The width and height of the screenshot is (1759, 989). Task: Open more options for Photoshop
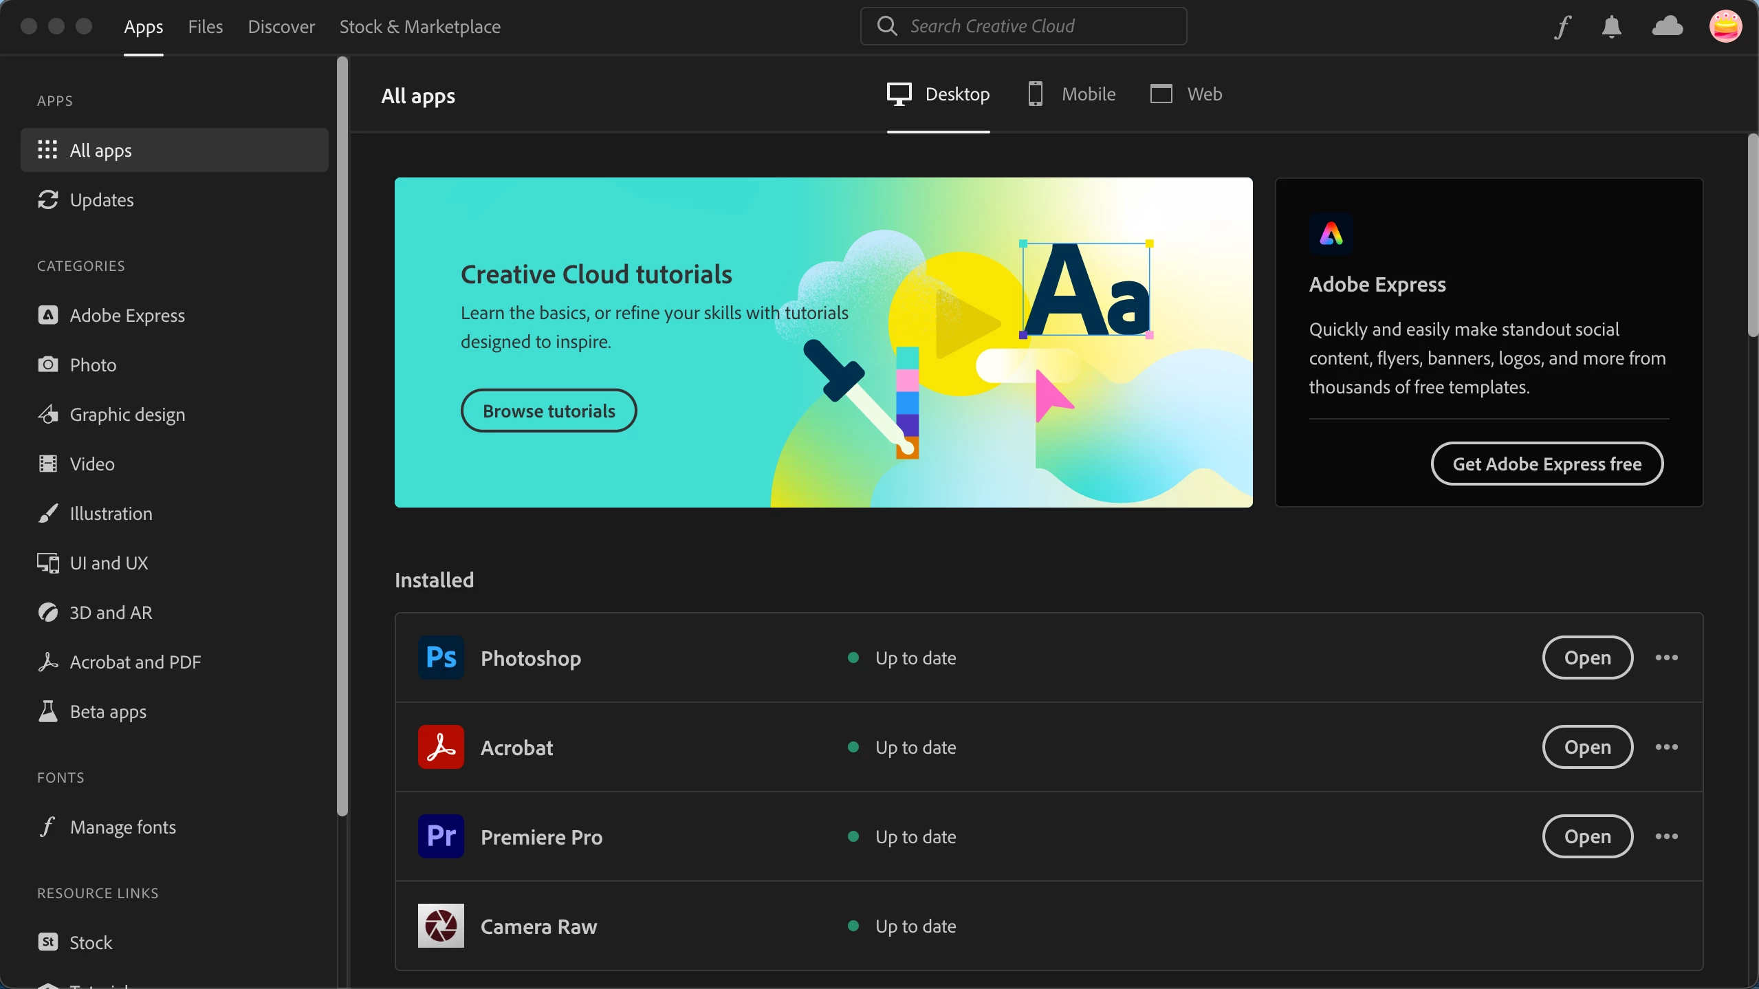click(x=1666, y=657)
